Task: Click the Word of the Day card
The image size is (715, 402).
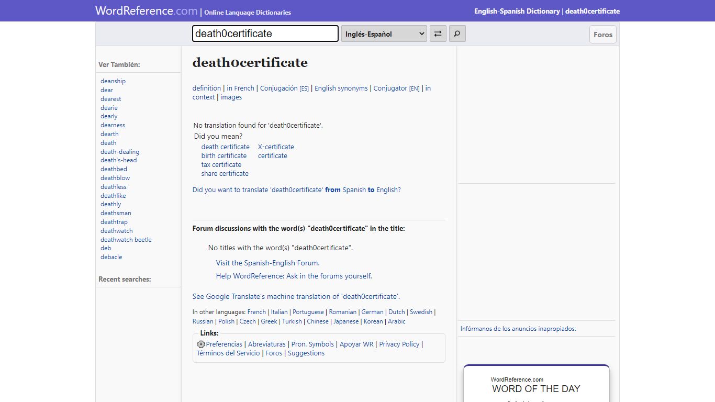Action: [537, 384]
